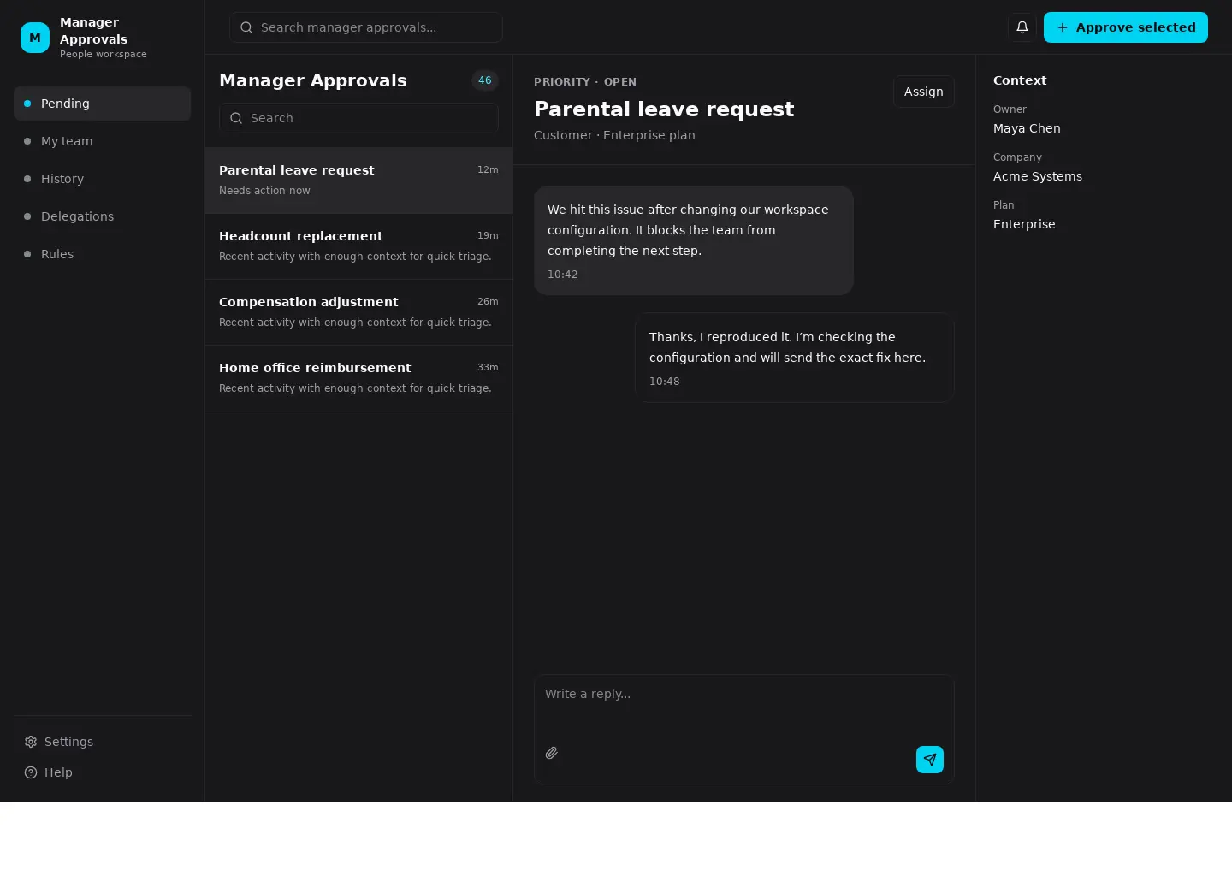Click the customer message timestamped 10:42

coord(694,240)
